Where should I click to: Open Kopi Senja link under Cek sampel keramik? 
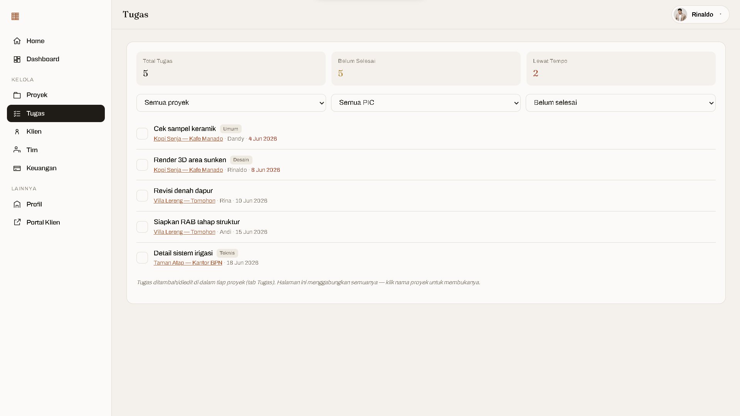pos(188,139)
